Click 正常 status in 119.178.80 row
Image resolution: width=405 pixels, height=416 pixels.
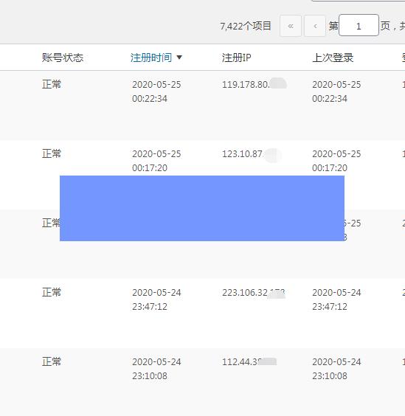[x=52, y=84]
